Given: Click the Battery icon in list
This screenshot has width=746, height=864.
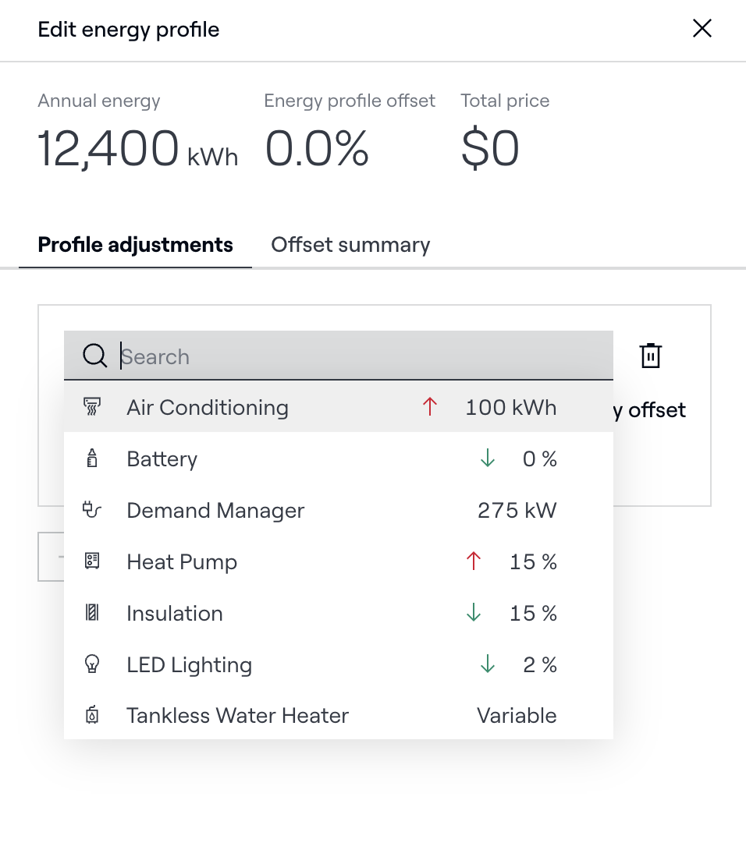Looking at the screenshot, I should (92, 459).
